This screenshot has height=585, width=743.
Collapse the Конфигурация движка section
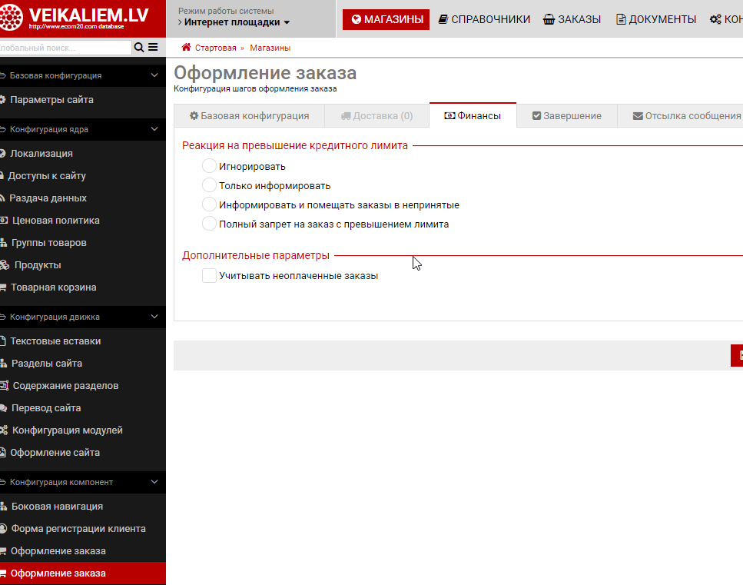click(154, 317)
